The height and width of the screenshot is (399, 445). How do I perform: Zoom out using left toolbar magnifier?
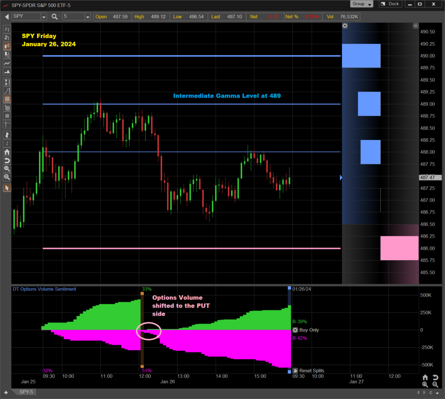pos(7,177)
